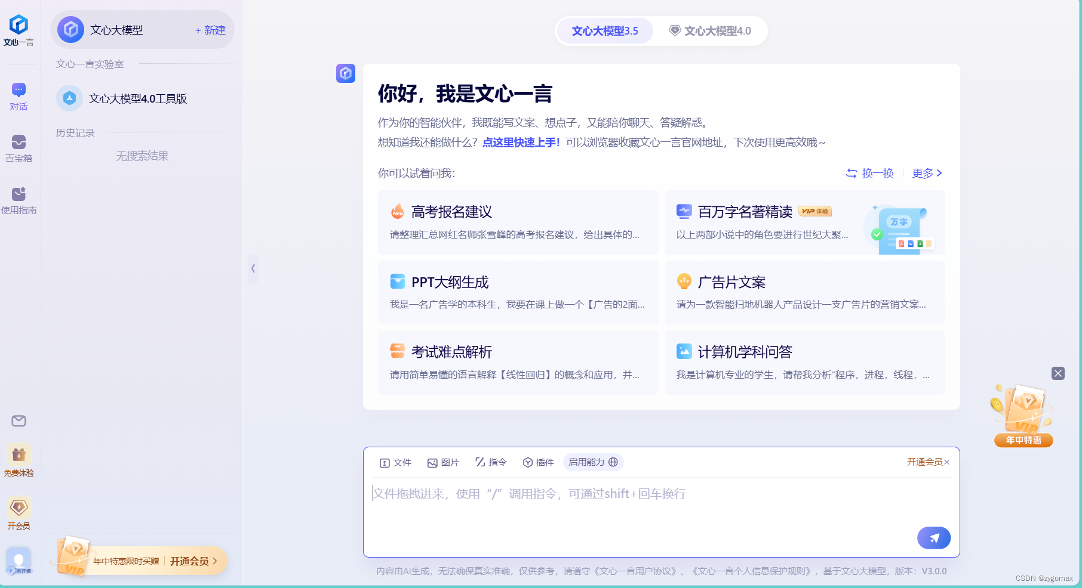Click the 无搜索结果 text

142,156
